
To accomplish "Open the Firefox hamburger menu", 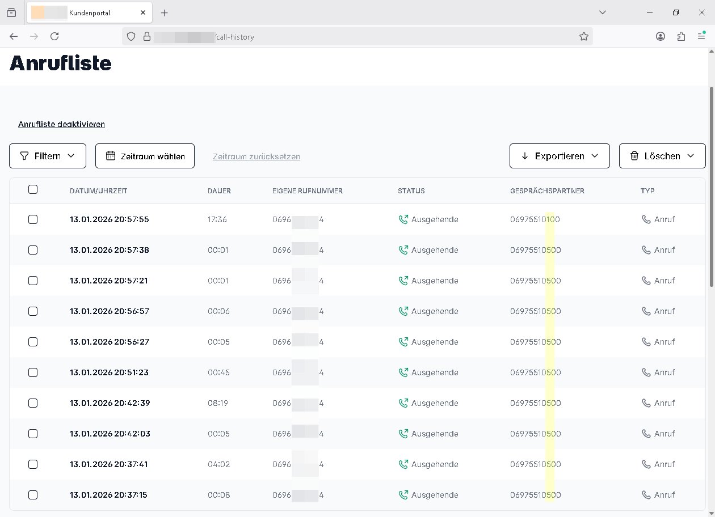I will tap(701, 36).
